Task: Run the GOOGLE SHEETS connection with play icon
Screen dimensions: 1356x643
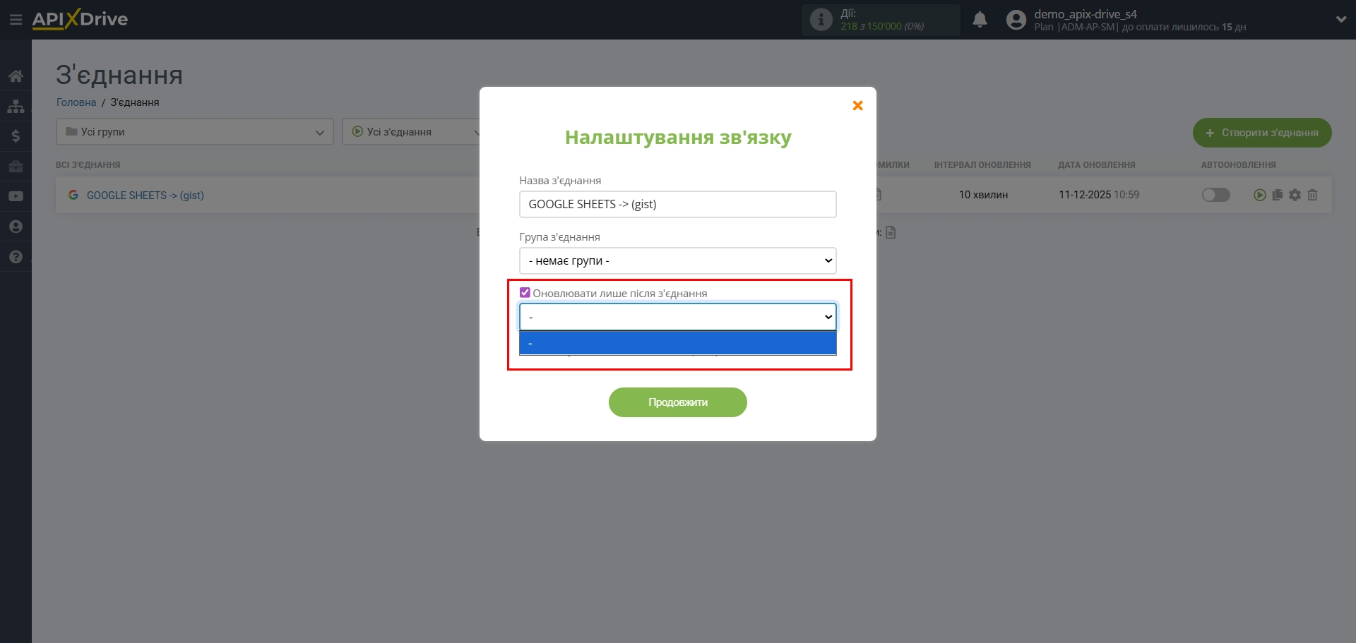Action: point(1259,195)
